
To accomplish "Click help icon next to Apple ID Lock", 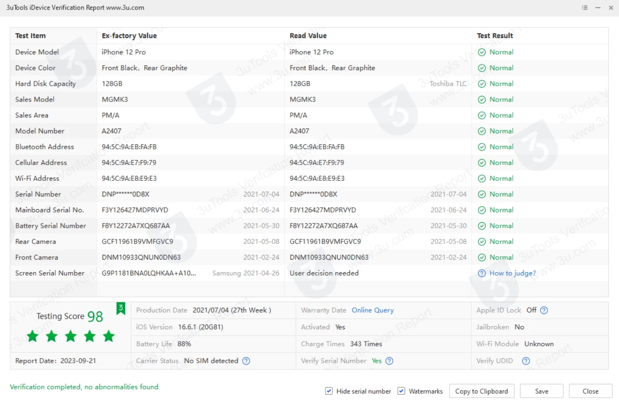I will [x=544, y=310].
